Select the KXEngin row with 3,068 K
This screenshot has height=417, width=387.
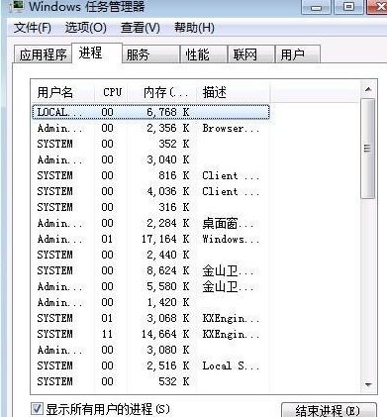151,318
